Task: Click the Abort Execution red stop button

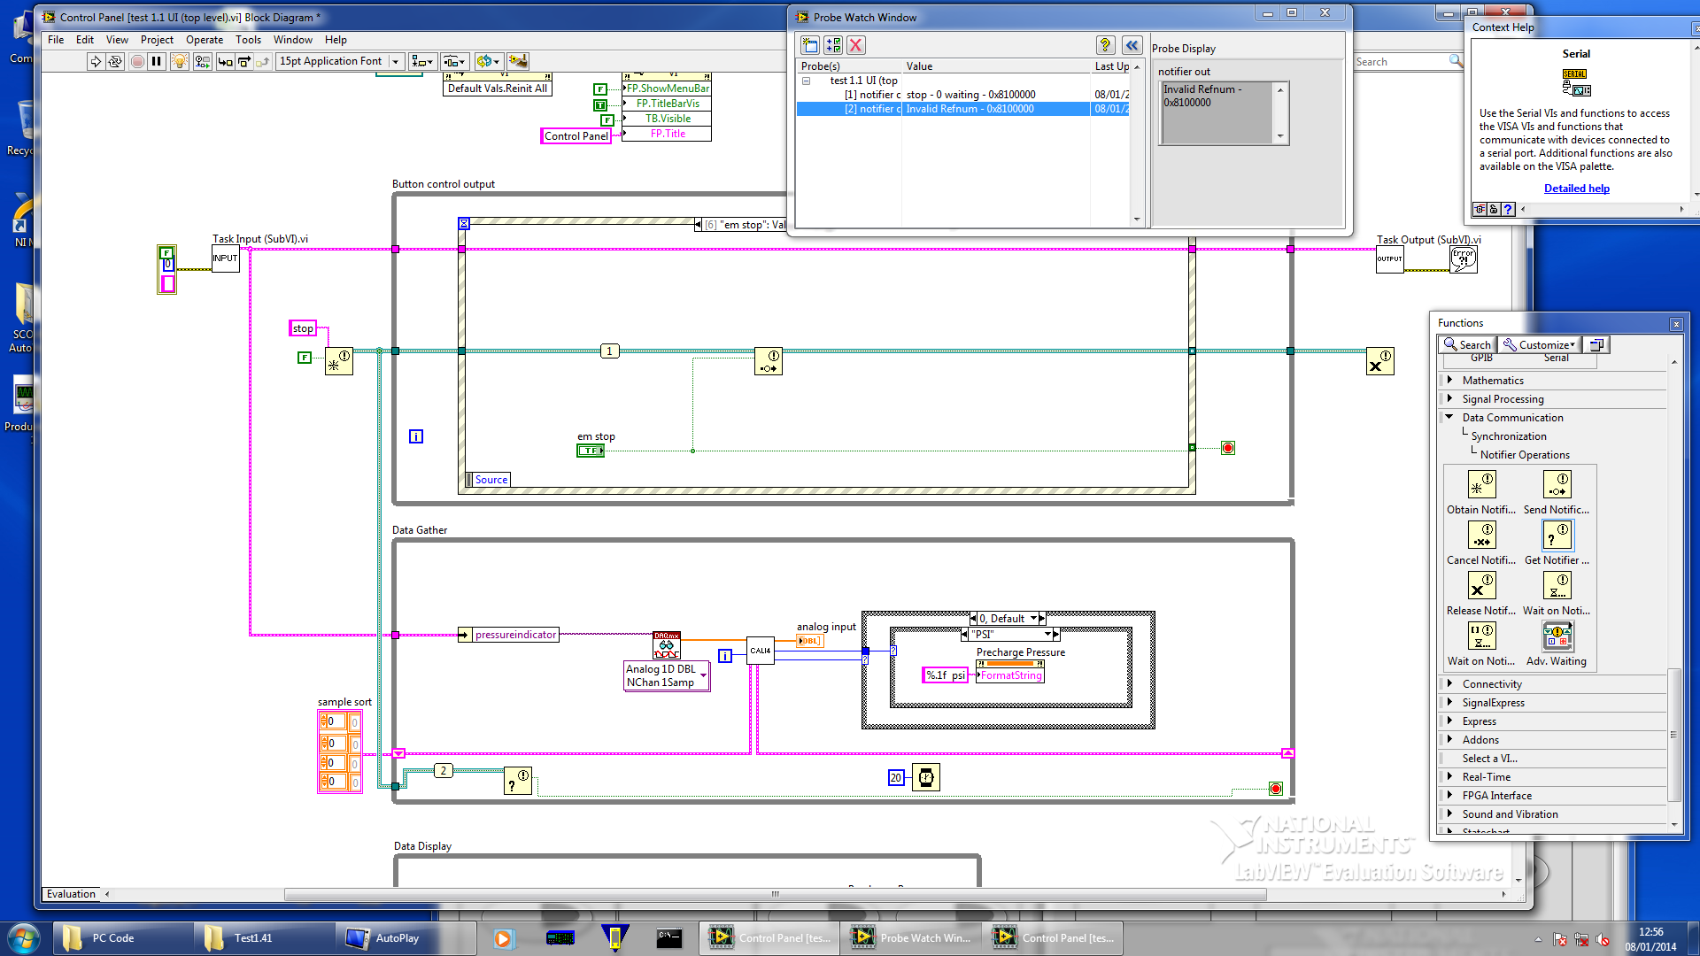Action: pos(137,61)
